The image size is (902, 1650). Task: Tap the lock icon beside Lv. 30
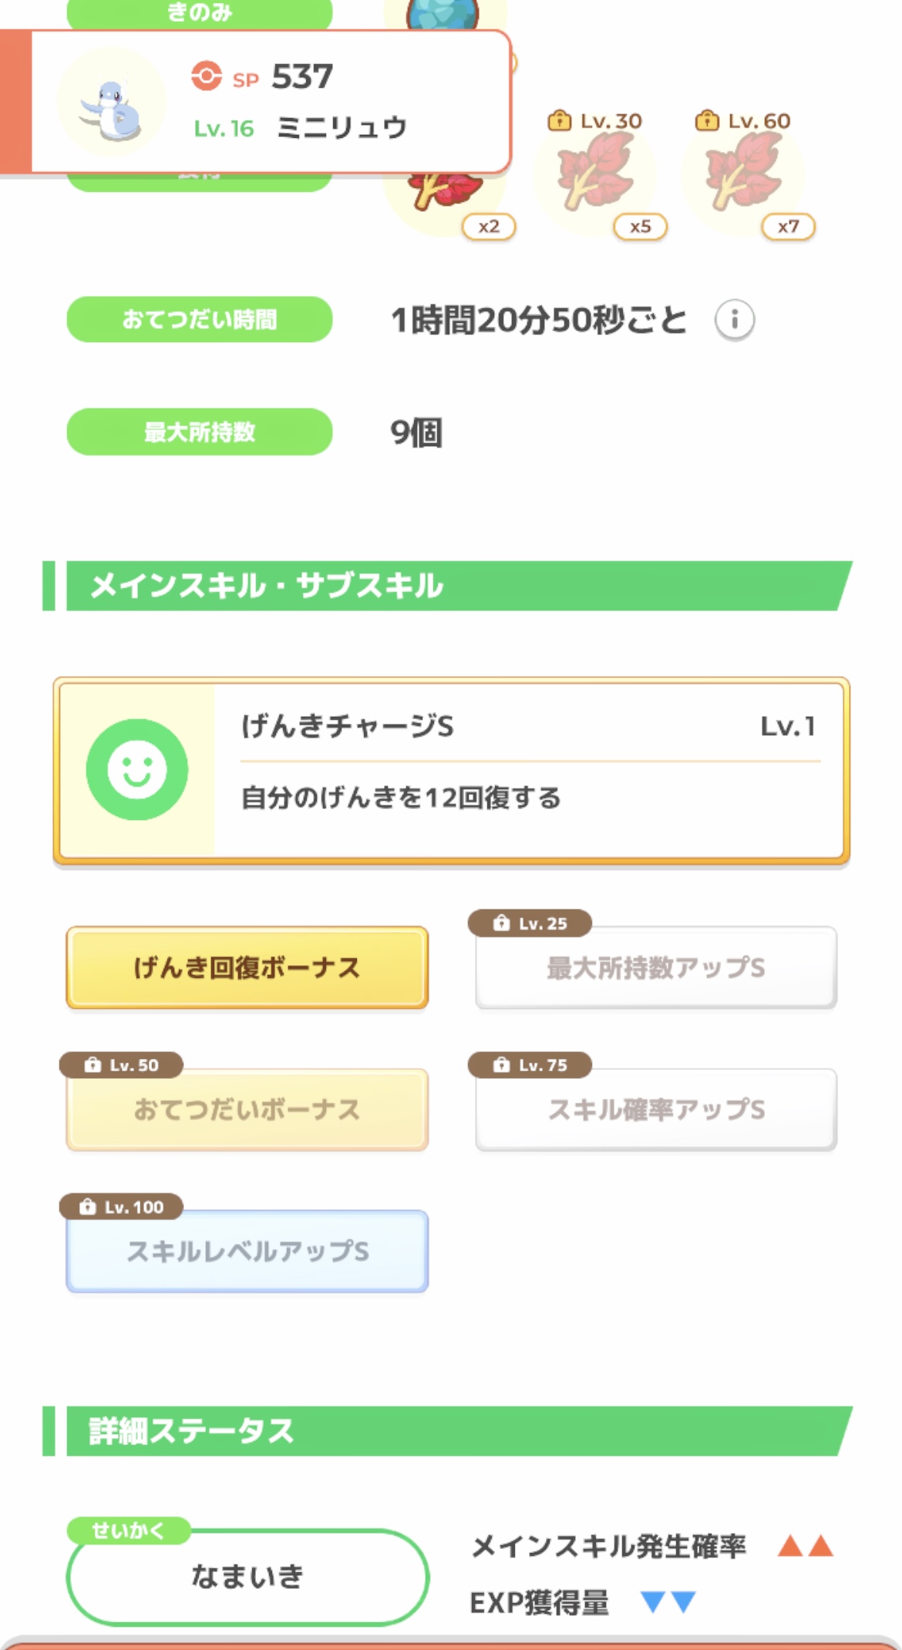pos(559,121)
